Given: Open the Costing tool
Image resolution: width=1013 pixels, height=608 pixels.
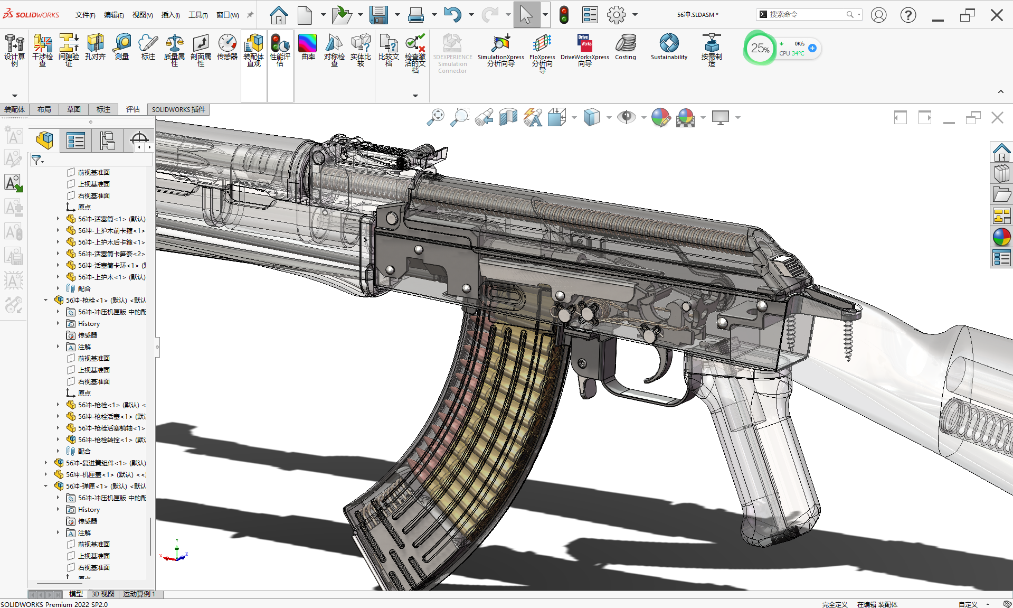Looking at the screenshot, I should pyautogui.click(x=626, y=47).
